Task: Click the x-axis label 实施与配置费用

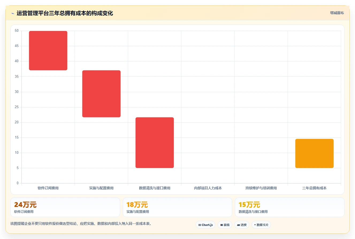Action: (x=101, y=188)
